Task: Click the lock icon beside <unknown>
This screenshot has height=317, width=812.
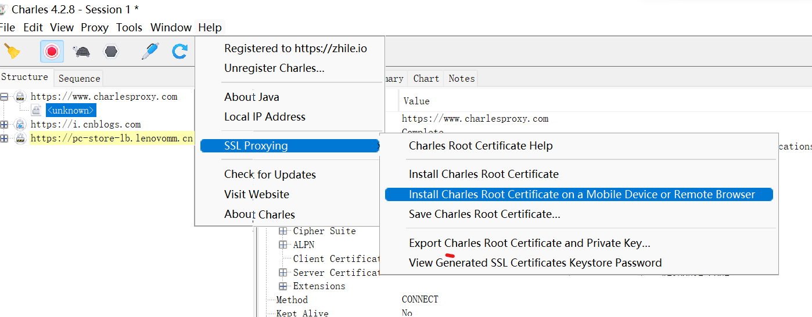Action: 36,110
